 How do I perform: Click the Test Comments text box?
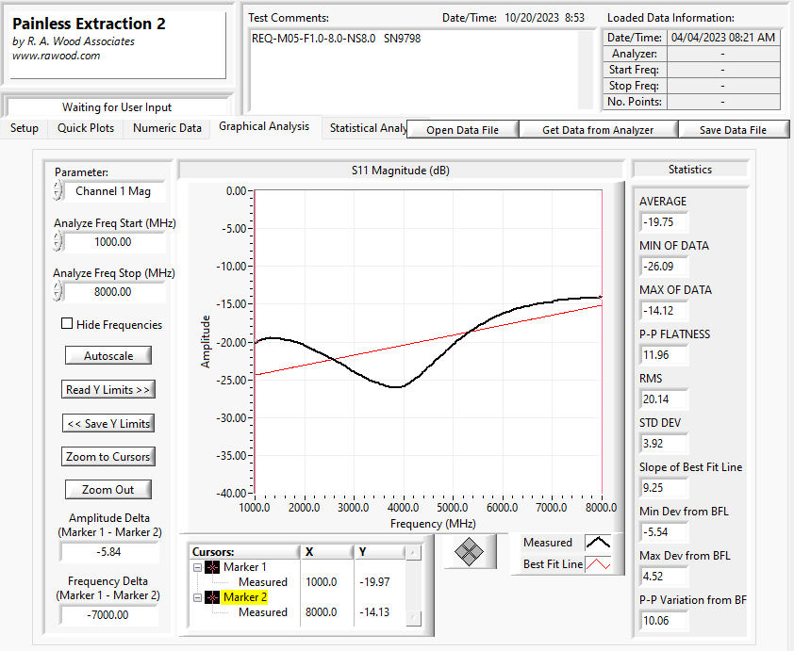[x=414, y=70]
